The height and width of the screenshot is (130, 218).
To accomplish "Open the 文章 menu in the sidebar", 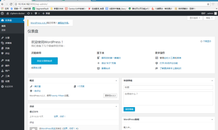I will pos(7,38).
